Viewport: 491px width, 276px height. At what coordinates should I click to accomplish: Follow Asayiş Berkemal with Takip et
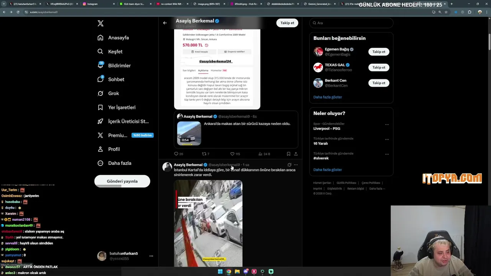(287, 23)
